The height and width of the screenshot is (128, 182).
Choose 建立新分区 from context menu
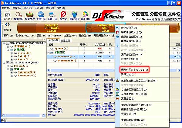142,28
